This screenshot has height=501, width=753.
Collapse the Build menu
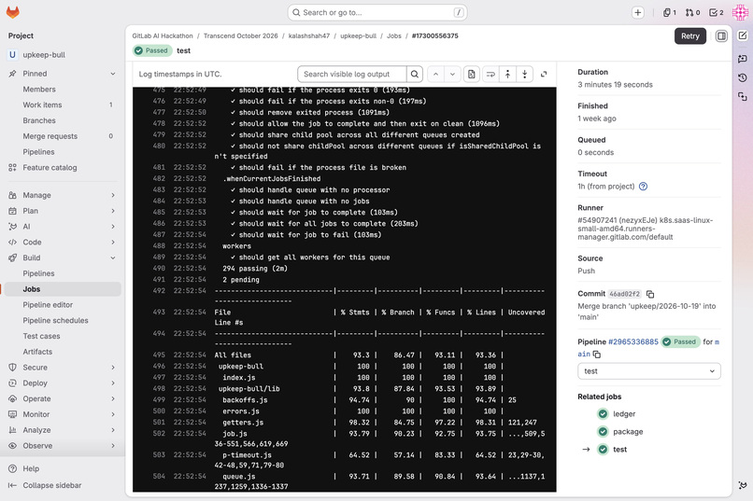(63, 257)
